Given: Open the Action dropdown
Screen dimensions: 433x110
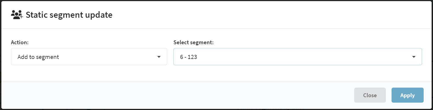Looking at the screenshot, I should (89, 57).
